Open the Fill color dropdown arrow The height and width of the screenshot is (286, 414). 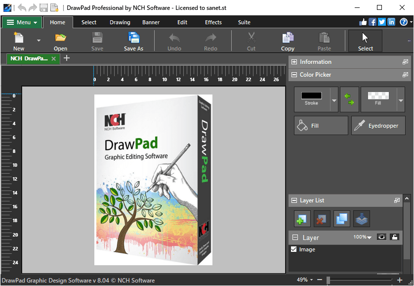tap(401, 100)
